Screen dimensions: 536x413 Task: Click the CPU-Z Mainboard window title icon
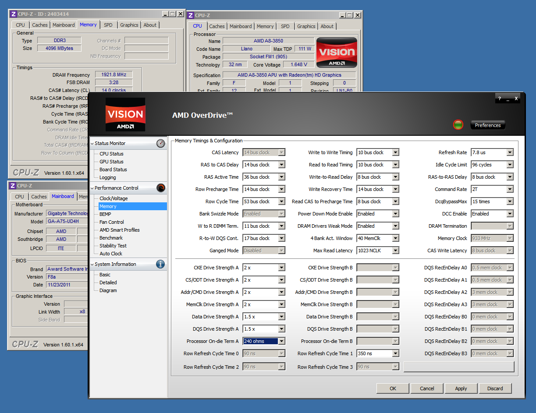click(x=13, y=186)
